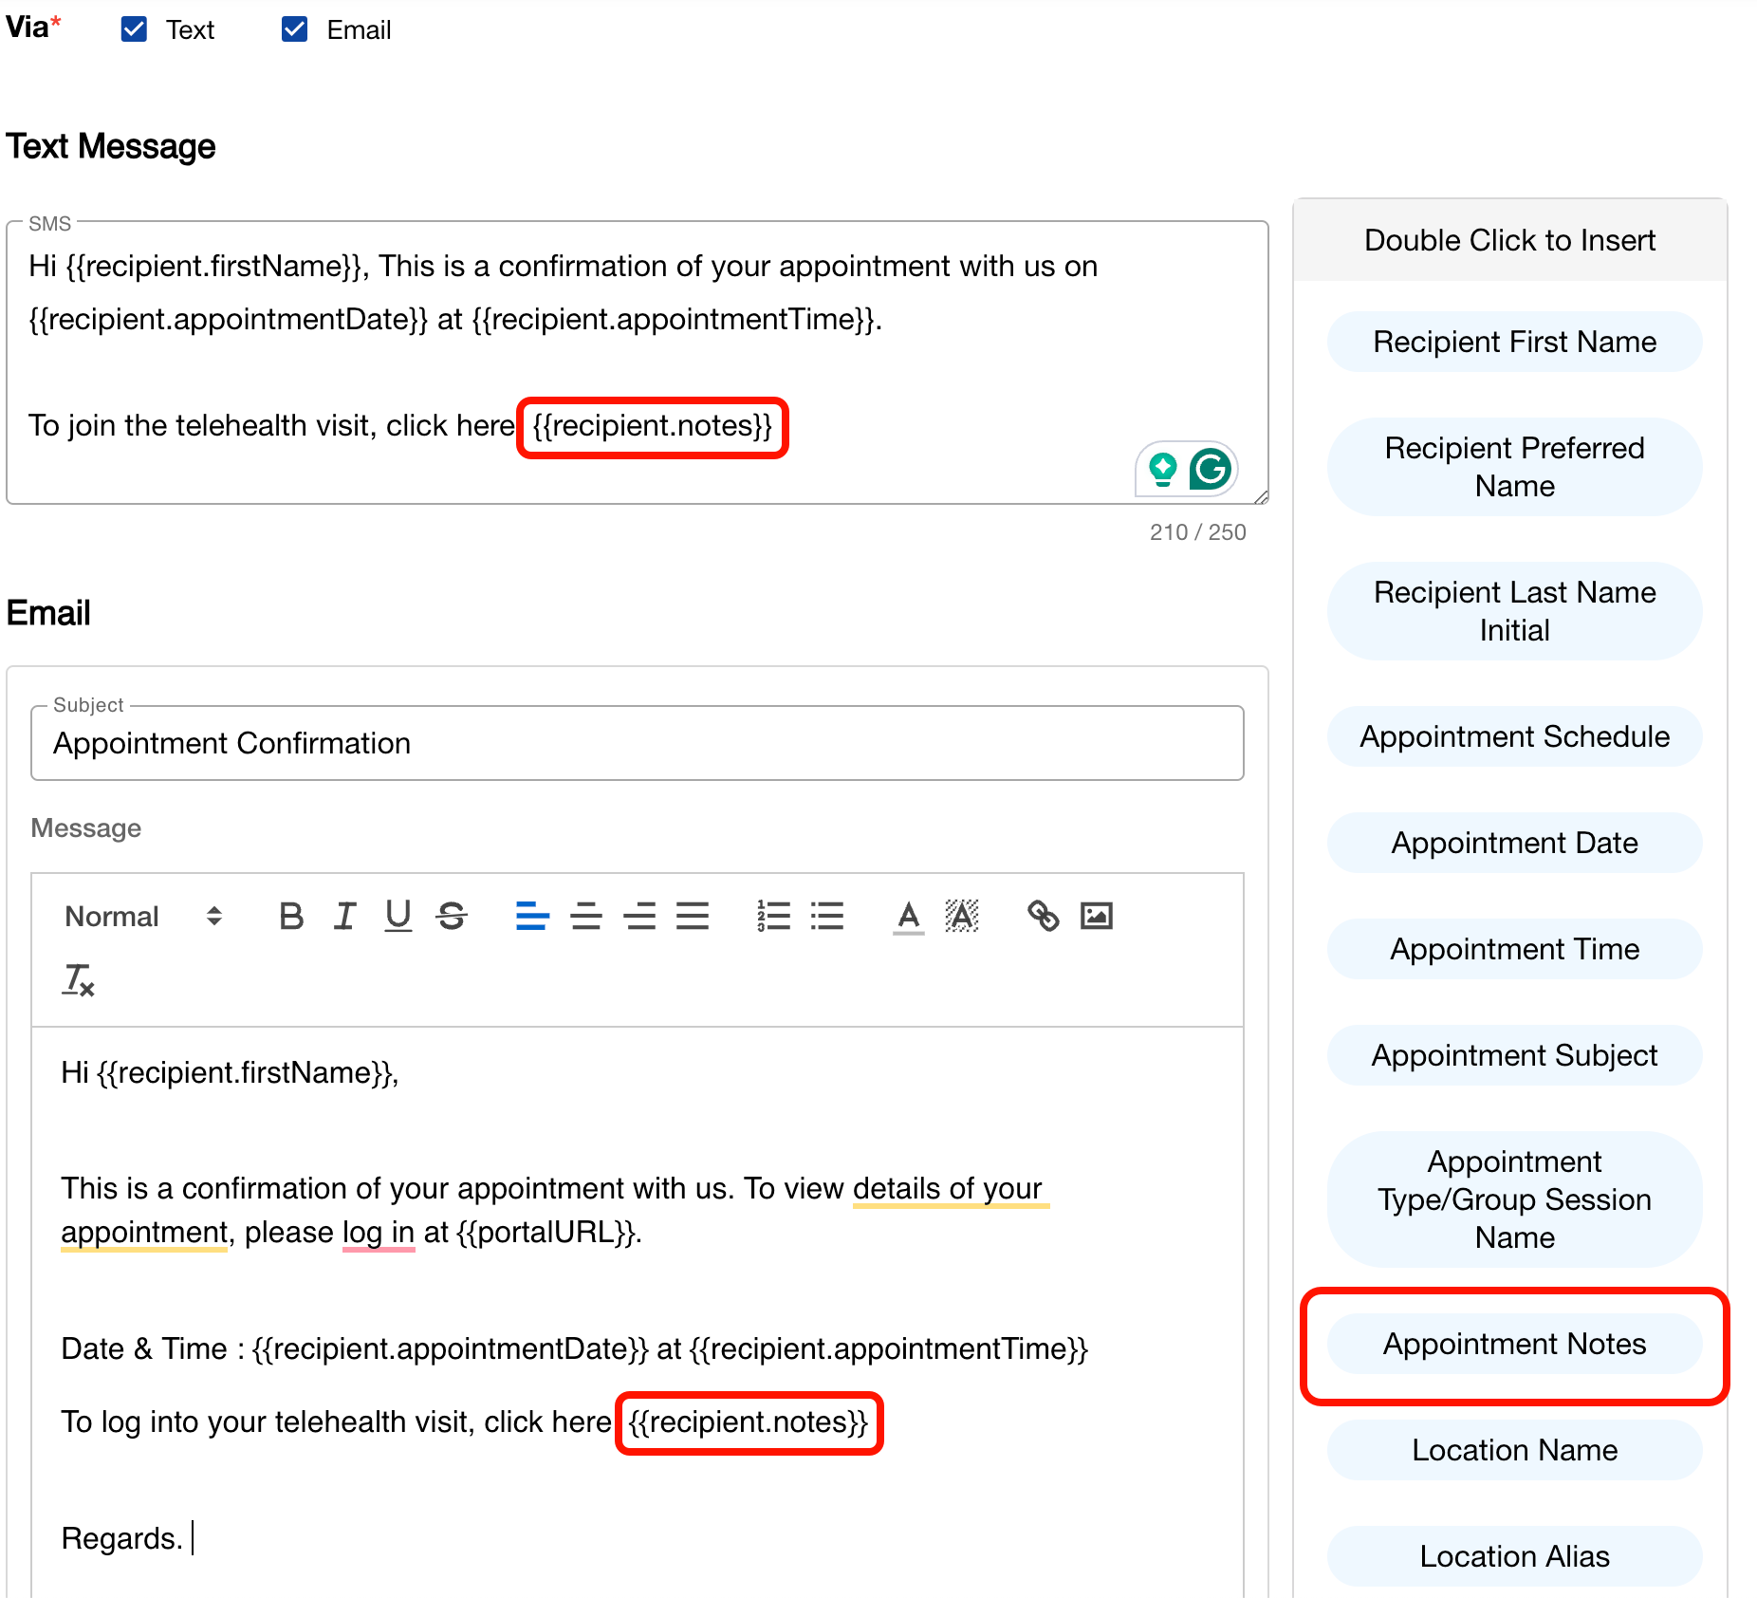Viewport: 1757px width, 1598px height.
Task: Insert a hyperlink in the message
Action: 1043,916
